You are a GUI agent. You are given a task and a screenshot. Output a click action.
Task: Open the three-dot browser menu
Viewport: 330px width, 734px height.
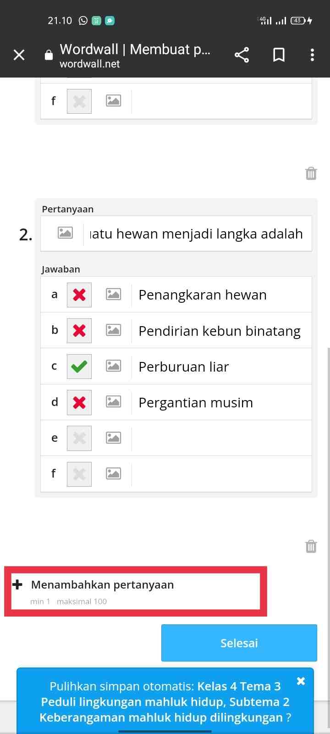312,55
